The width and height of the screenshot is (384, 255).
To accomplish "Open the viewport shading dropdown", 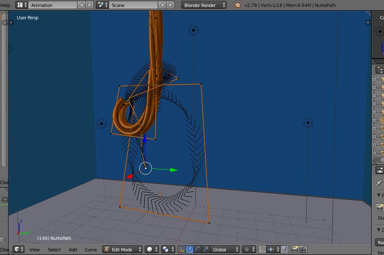I will click(152, 249).
